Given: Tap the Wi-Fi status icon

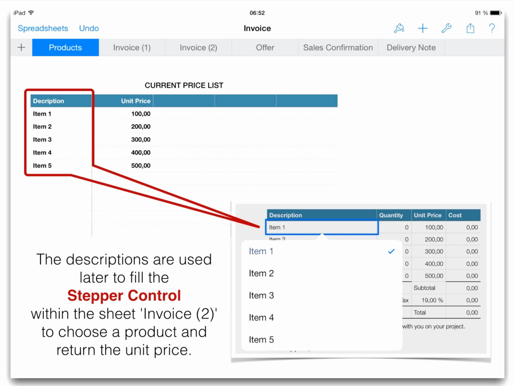Looking at the screenshot, I should pyautogui.click(x=30, y=12).
